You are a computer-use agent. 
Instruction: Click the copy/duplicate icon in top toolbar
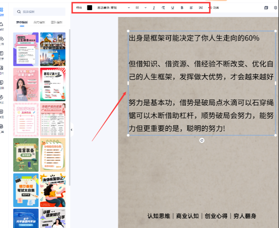pyautogui.click(x=266, y=8)
